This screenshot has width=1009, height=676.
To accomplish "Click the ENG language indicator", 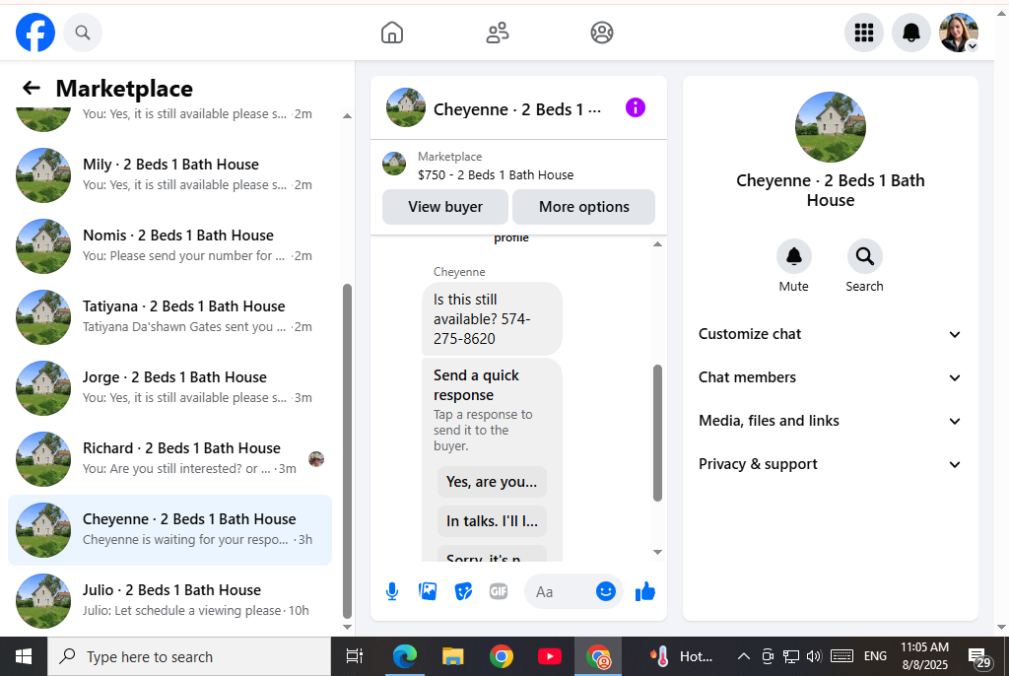I will pos(875,656).
